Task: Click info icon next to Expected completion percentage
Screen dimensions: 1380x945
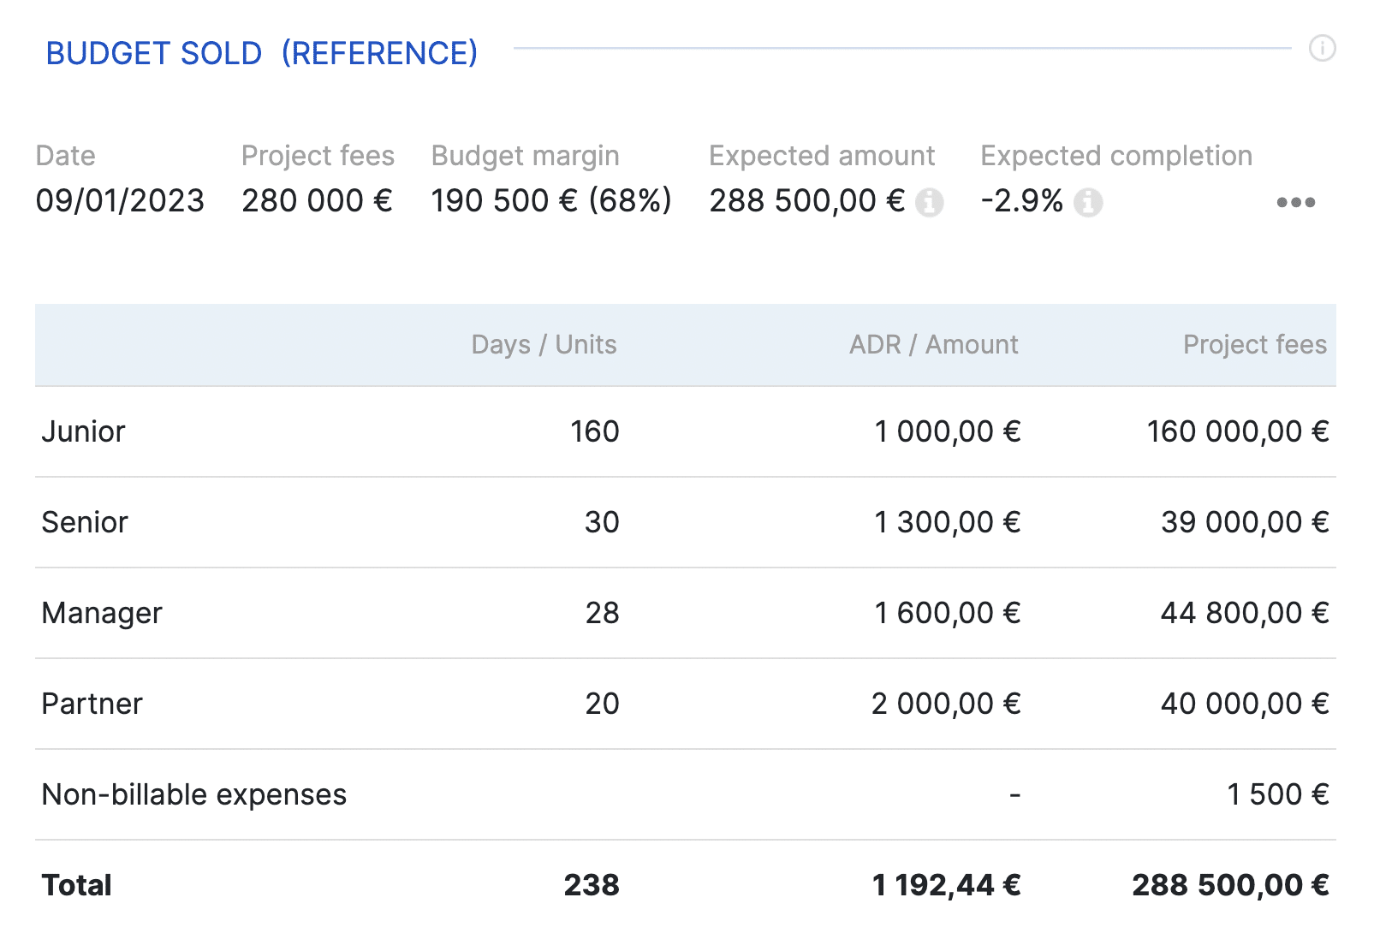Action: coord(1088,203)
